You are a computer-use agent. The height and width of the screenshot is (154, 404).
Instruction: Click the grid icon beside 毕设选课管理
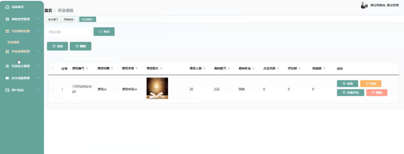7,52
